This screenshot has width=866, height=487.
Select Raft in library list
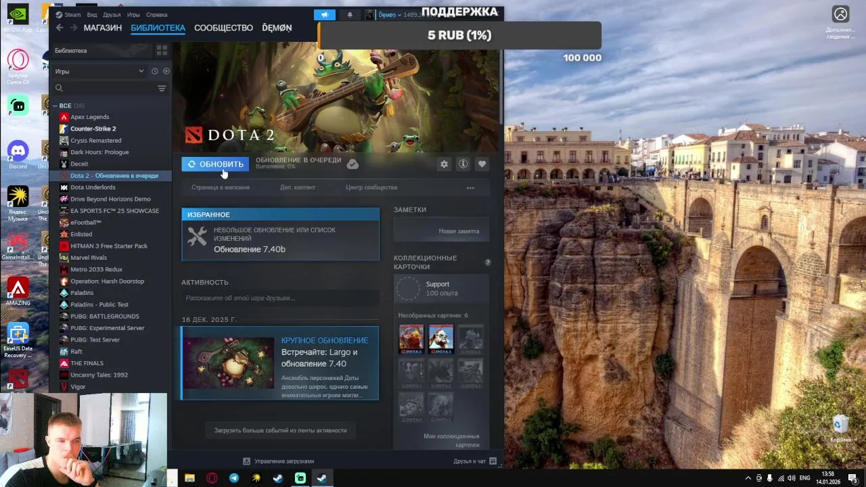tap(76, 352)
